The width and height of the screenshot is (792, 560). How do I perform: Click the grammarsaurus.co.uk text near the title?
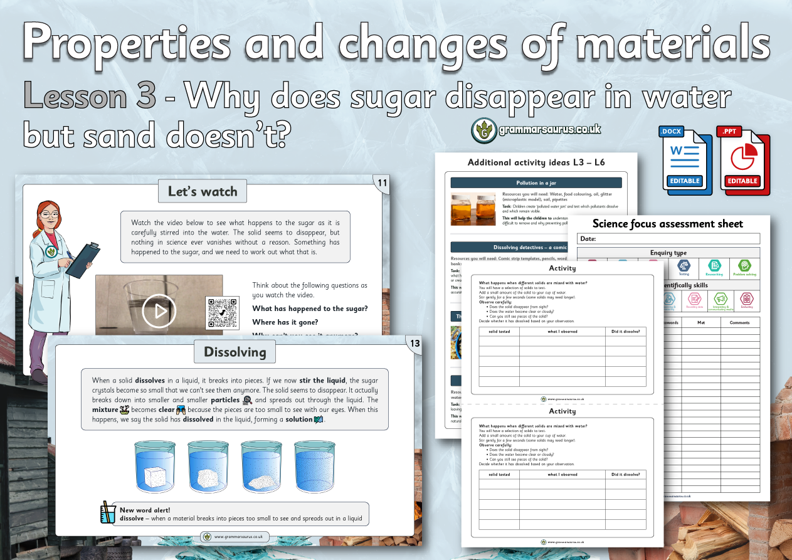tap(546, 130)
